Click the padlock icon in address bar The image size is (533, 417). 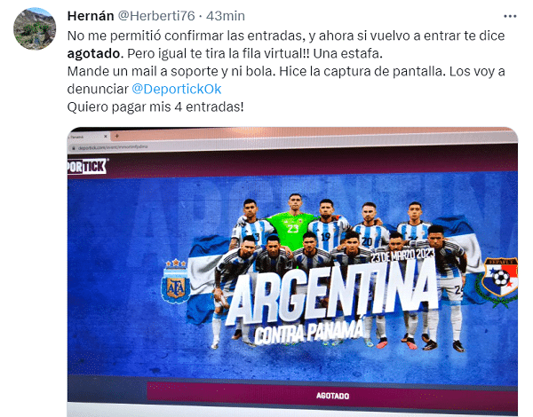[x=73, y=148]
